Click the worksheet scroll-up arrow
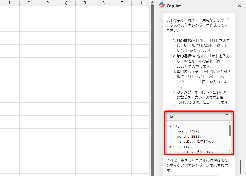Screen dimensions: 246x176 point(152,3)
